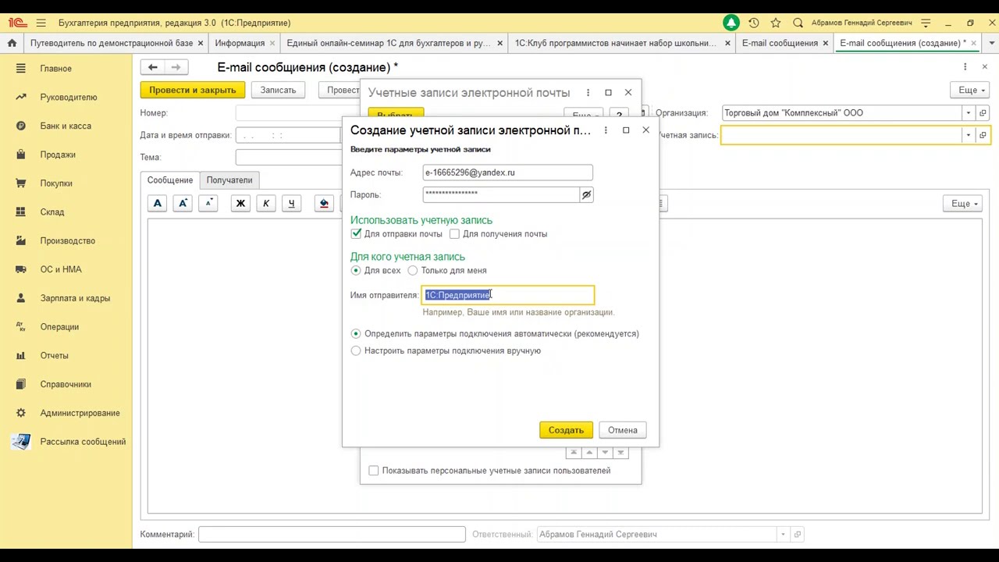
Task: Open the Еще menu below the tab strip
Action: (968, 91)
